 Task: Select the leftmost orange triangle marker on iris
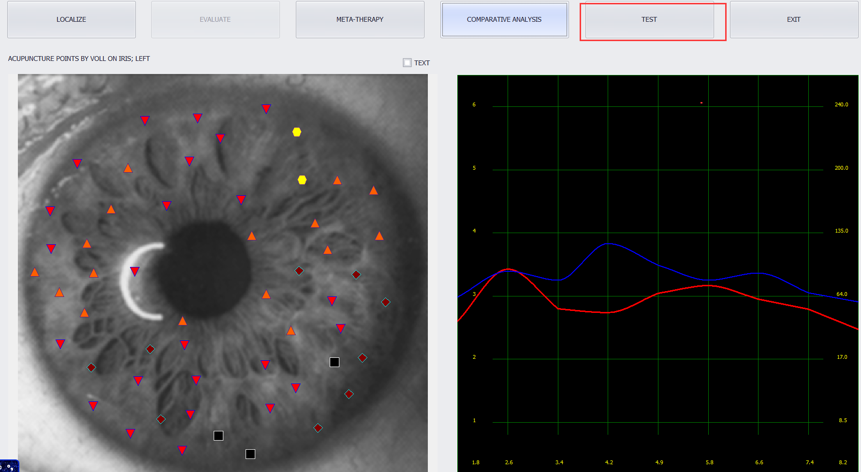pyautogui.click(x=35, y=272)
